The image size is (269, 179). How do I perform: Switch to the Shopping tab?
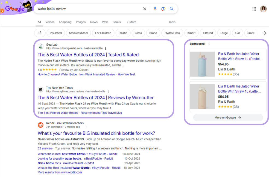pyautogui.click(x=65, y=22)
